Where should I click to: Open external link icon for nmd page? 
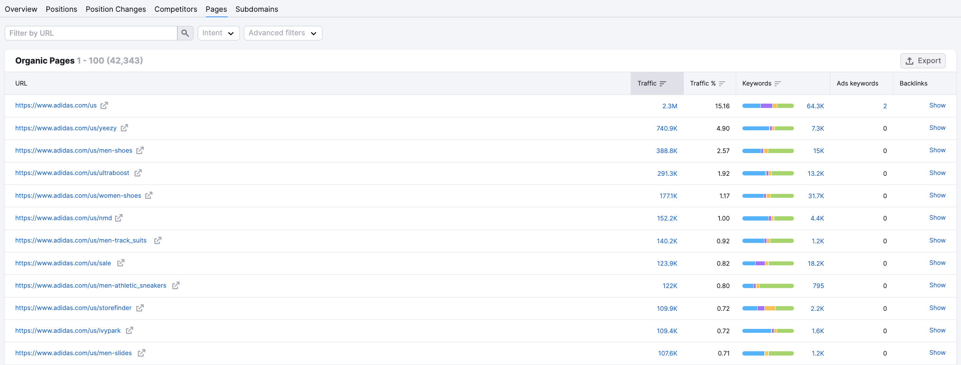[119, 218]
